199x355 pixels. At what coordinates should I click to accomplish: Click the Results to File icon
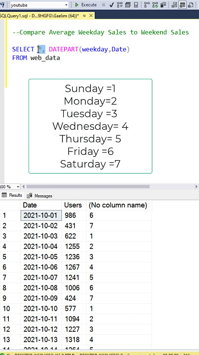point(191,5)
